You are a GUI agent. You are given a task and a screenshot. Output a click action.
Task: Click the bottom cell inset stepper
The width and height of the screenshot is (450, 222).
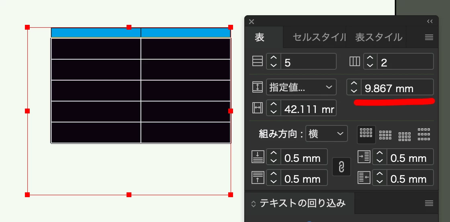tap(274, 178)
